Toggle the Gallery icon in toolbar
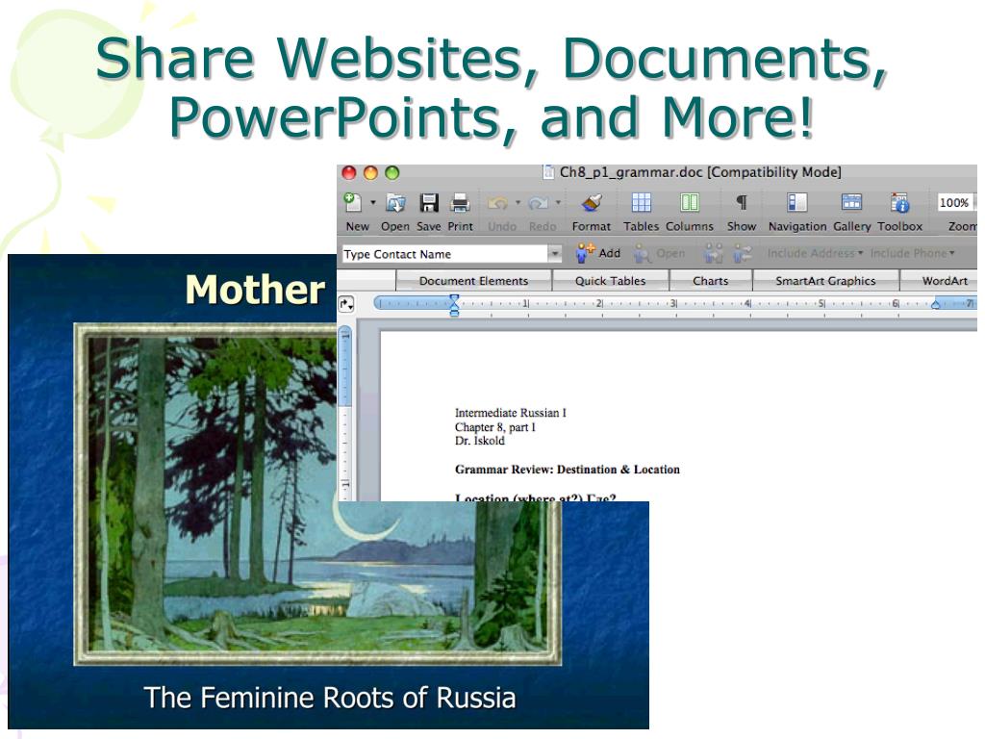 851,202
